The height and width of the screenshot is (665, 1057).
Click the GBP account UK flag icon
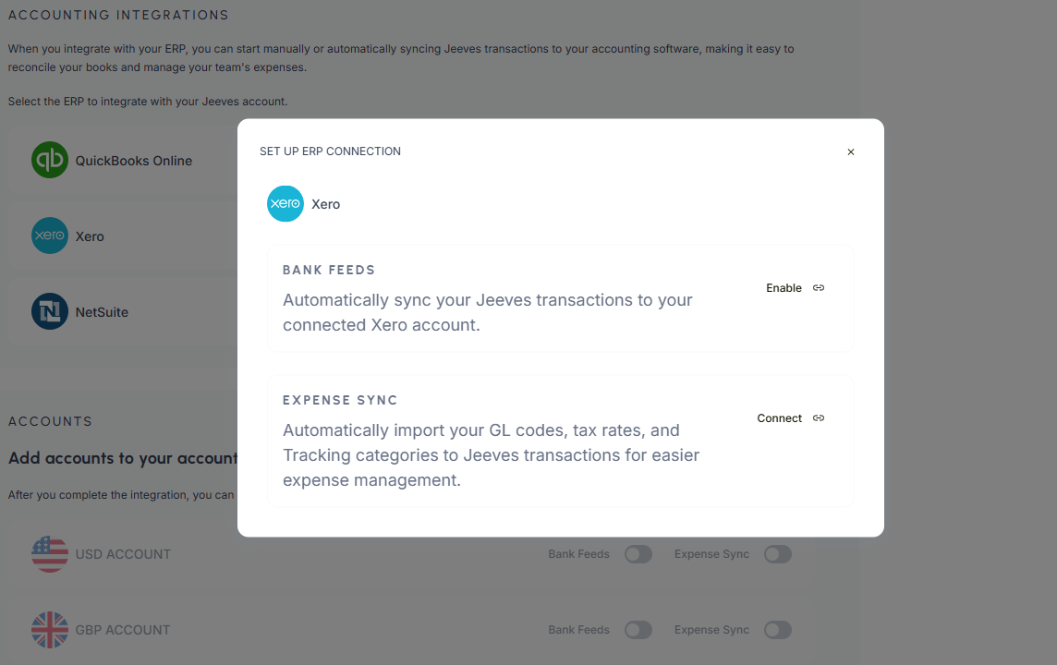click(x=50, y=630)
